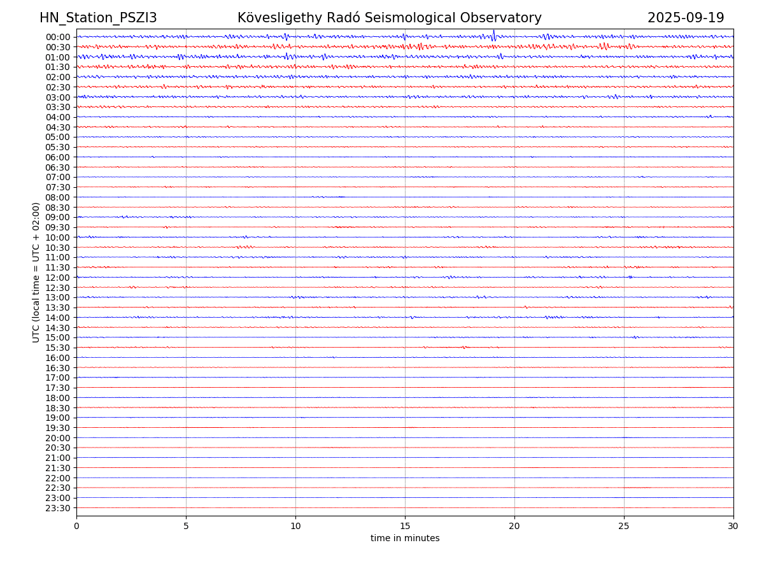Select the 00:30 red trace label
Screen dimensions: 764x573
point(58,47)
